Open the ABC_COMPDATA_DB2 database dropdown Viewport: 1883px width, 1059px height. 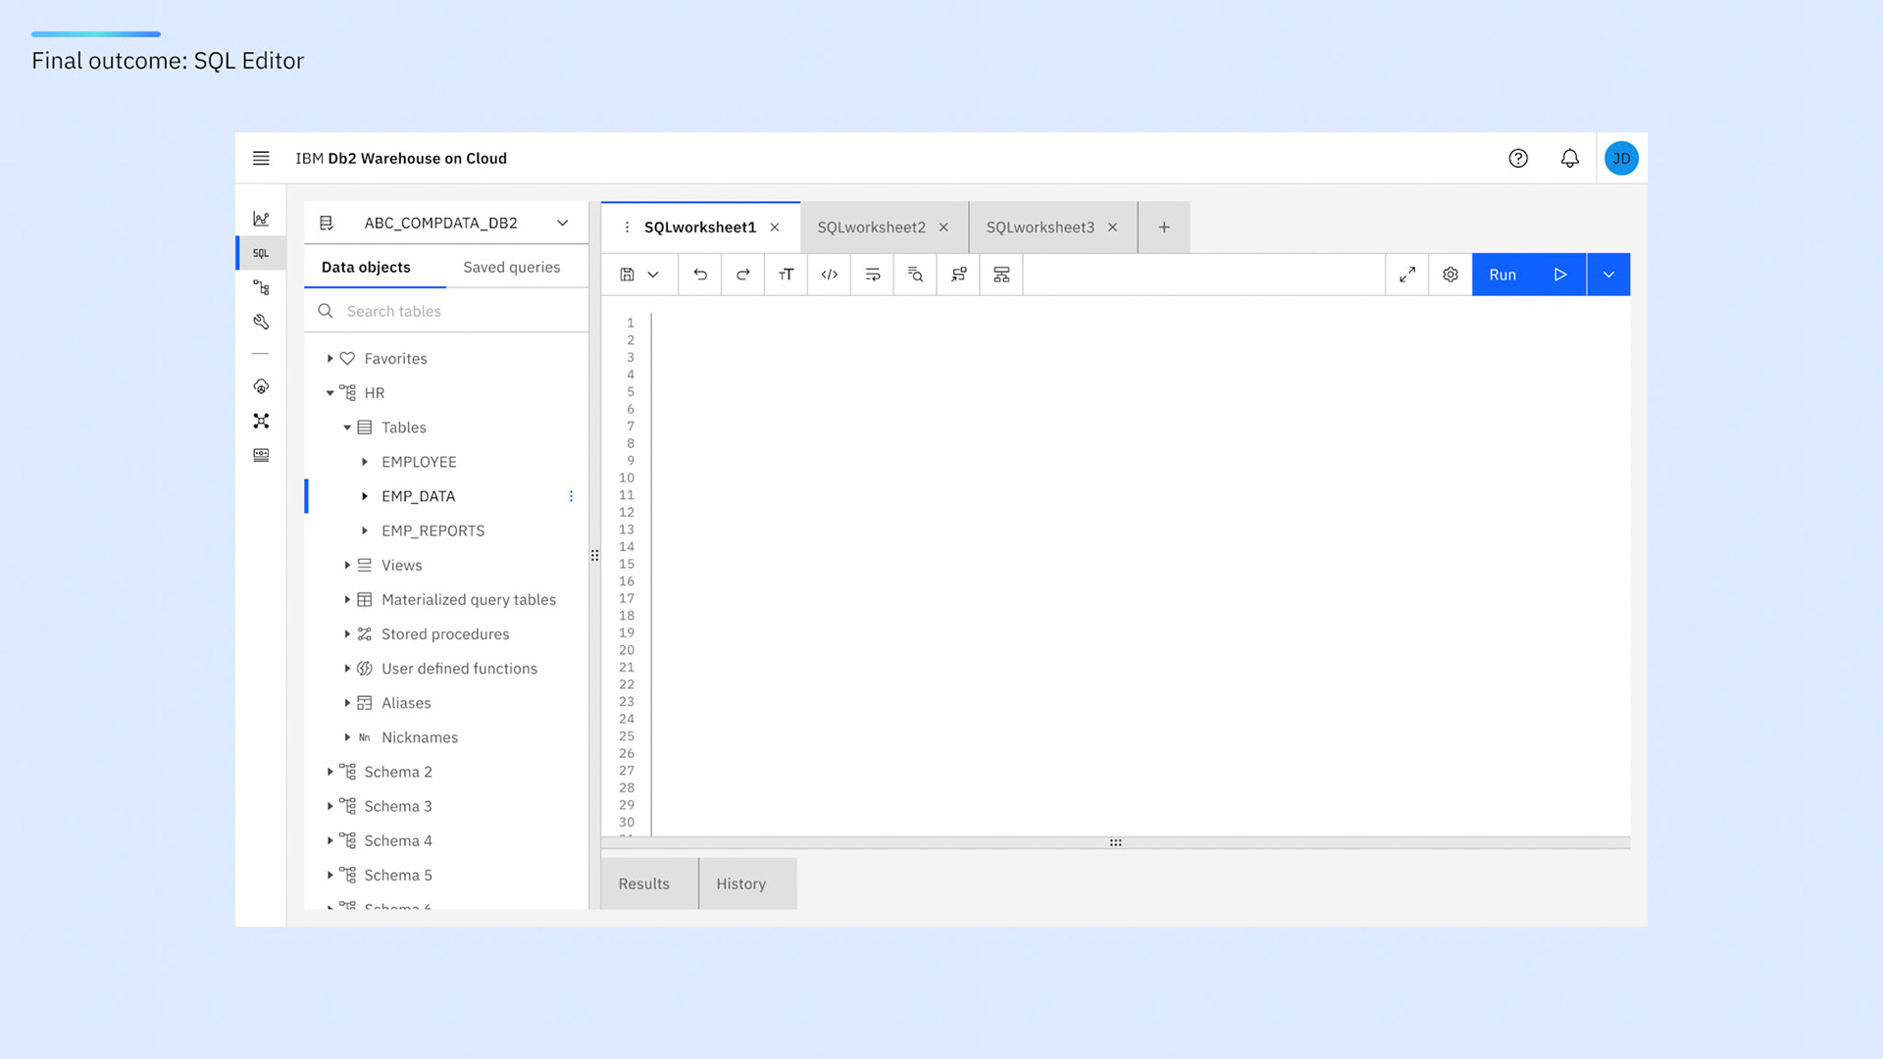562,223
